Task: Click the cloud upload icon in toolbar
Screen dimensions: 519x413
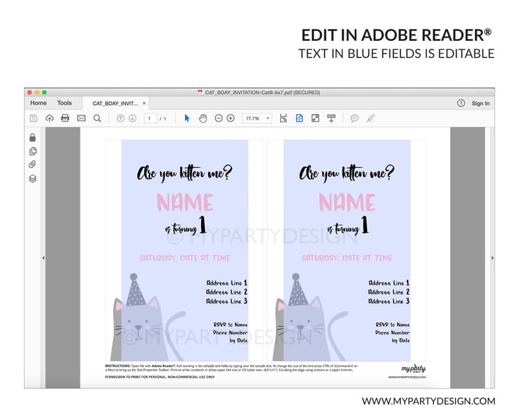Action: click(49, 118)
